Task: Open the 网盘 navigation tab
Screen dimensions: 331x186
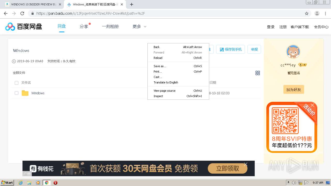Action: click(x=62, y=26)
